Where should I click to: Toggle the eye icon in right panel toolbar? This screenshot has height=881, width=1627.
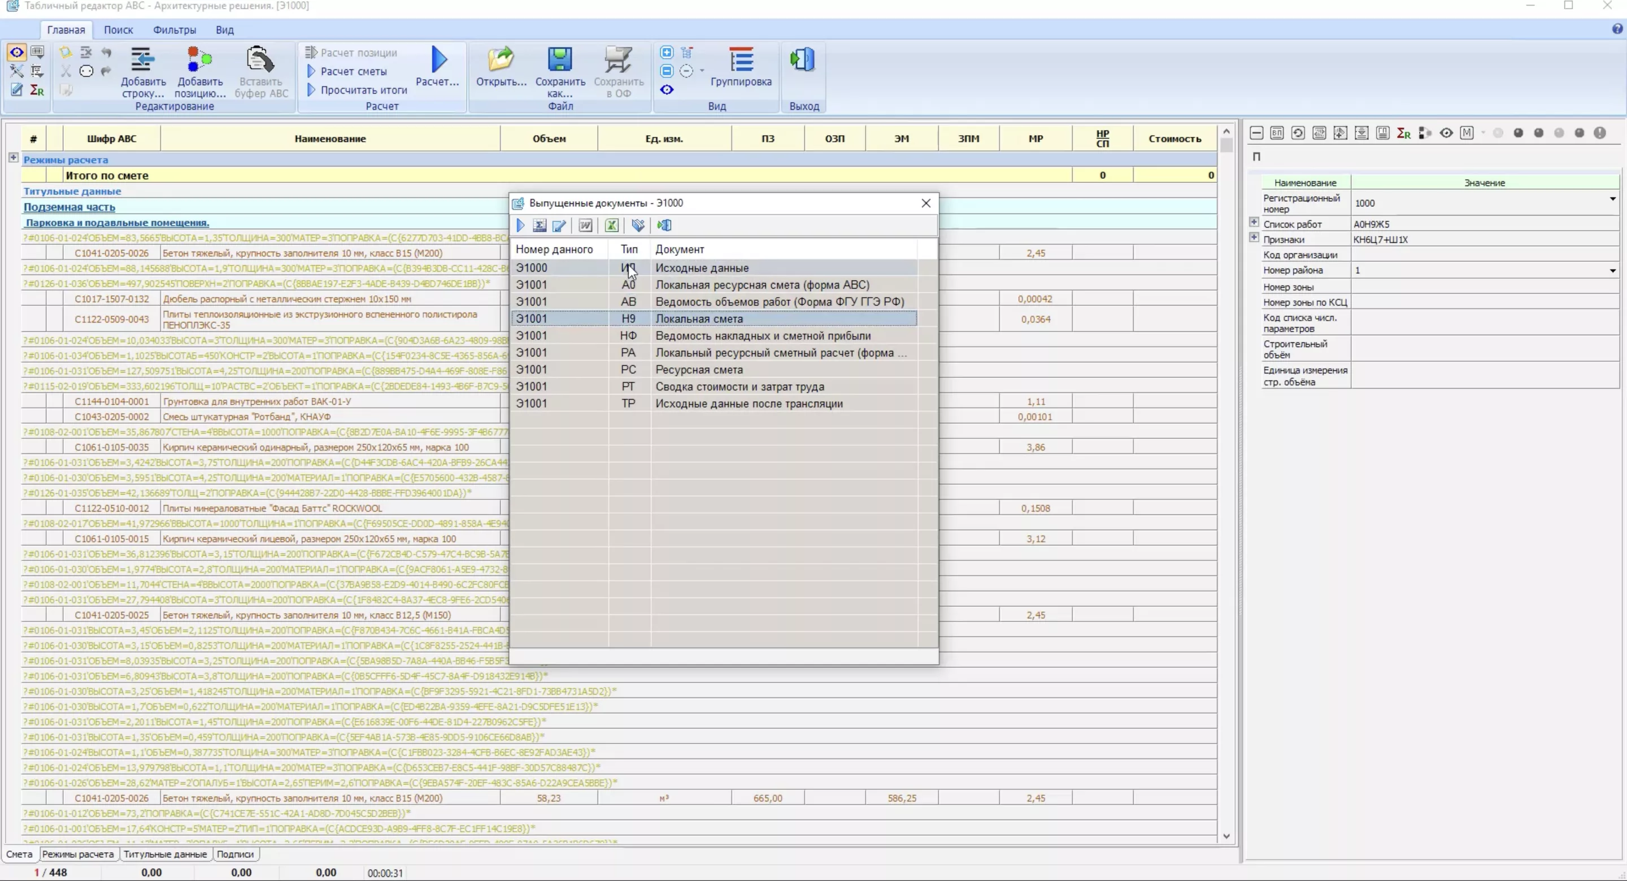pos(1446,133)
